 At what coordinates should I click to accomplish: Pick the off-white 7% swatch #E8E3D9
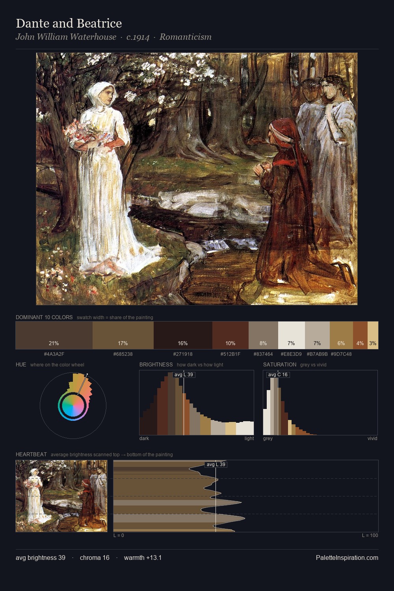[292, 335]
